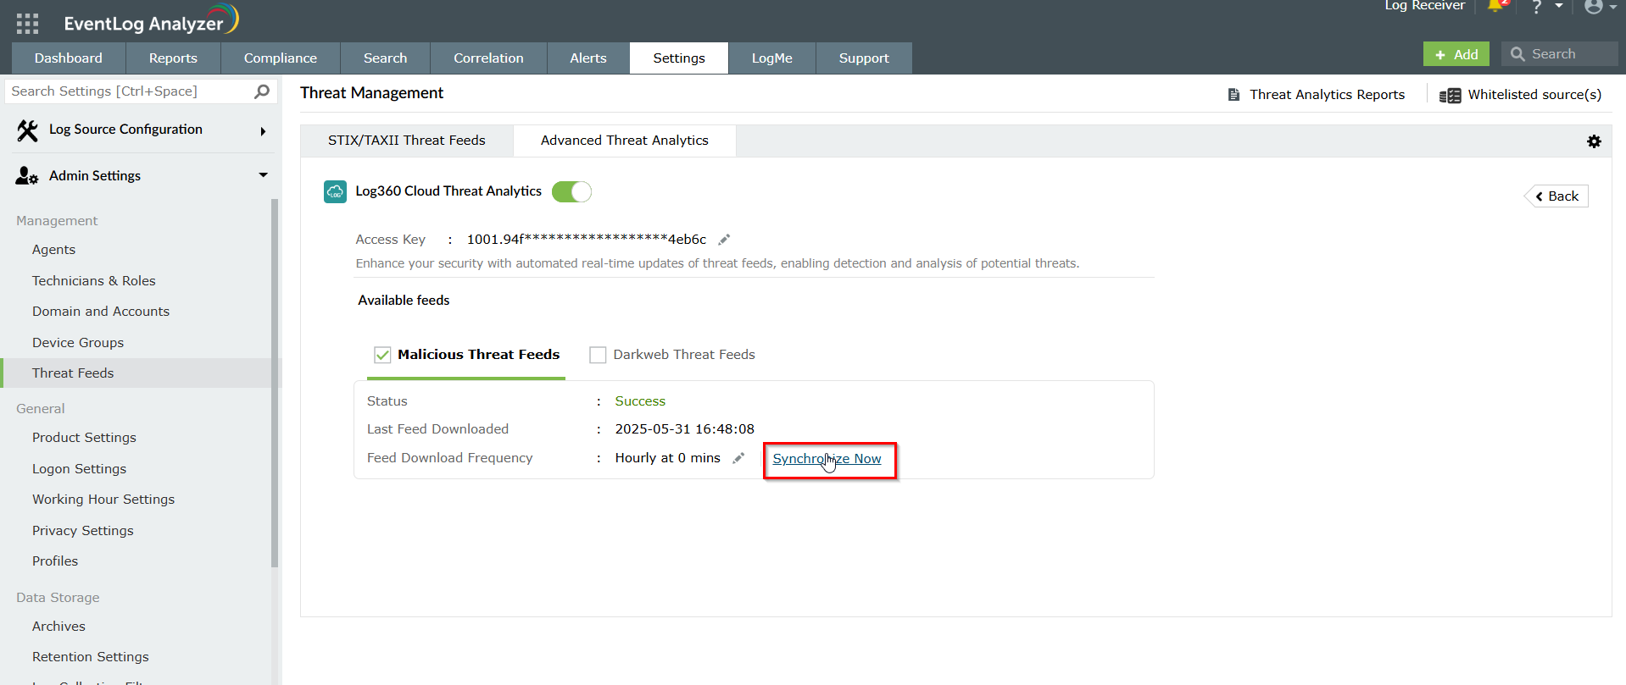Open the user account avatar icon
This screenshot has height=685, width=1626.
point(1594,7)
